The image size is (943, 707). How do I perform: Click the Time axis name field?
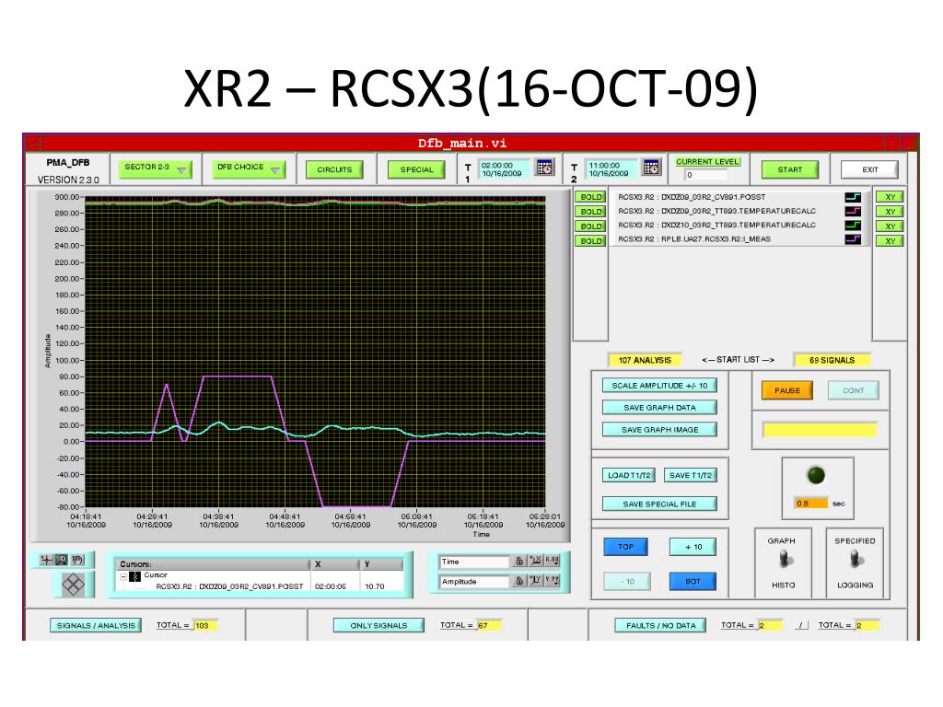coord(474,562)
